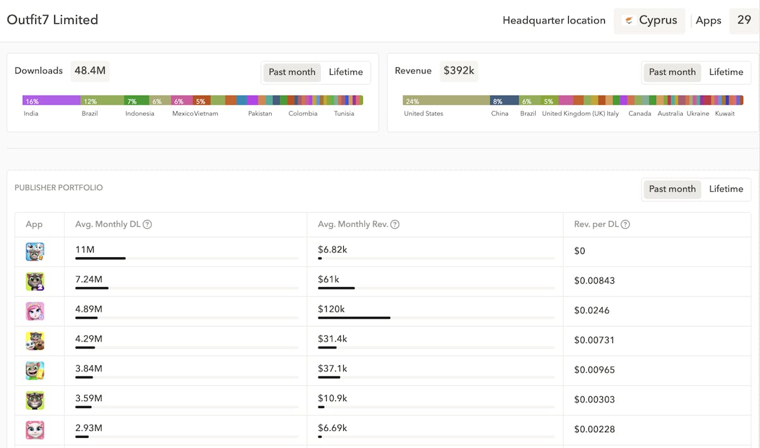Click the Apps count badge showing 29

(744, 20)
